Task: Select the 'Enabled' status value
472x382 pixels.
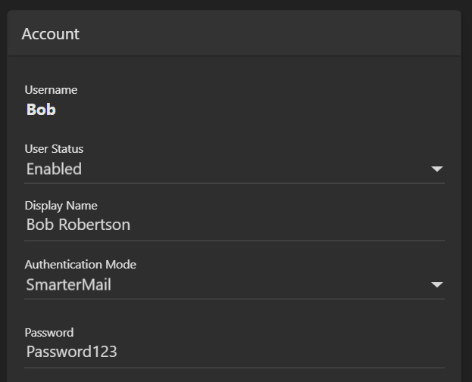Action: click(54, 169)
